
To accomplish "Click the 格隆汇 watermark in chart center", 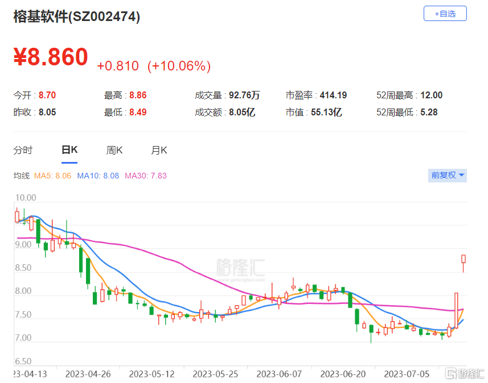I will (x=240, y=267).
